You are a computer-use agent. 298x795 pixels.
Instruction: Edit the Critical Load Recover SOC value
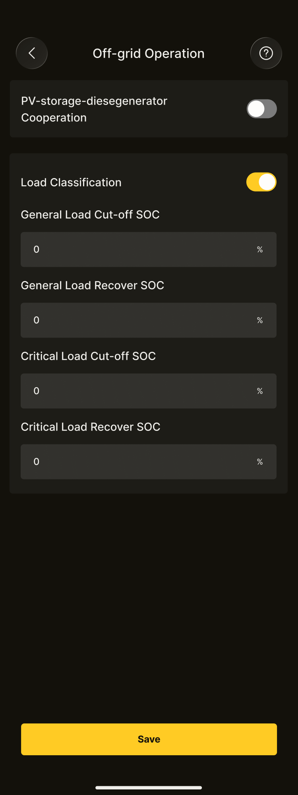pos(139,462)
